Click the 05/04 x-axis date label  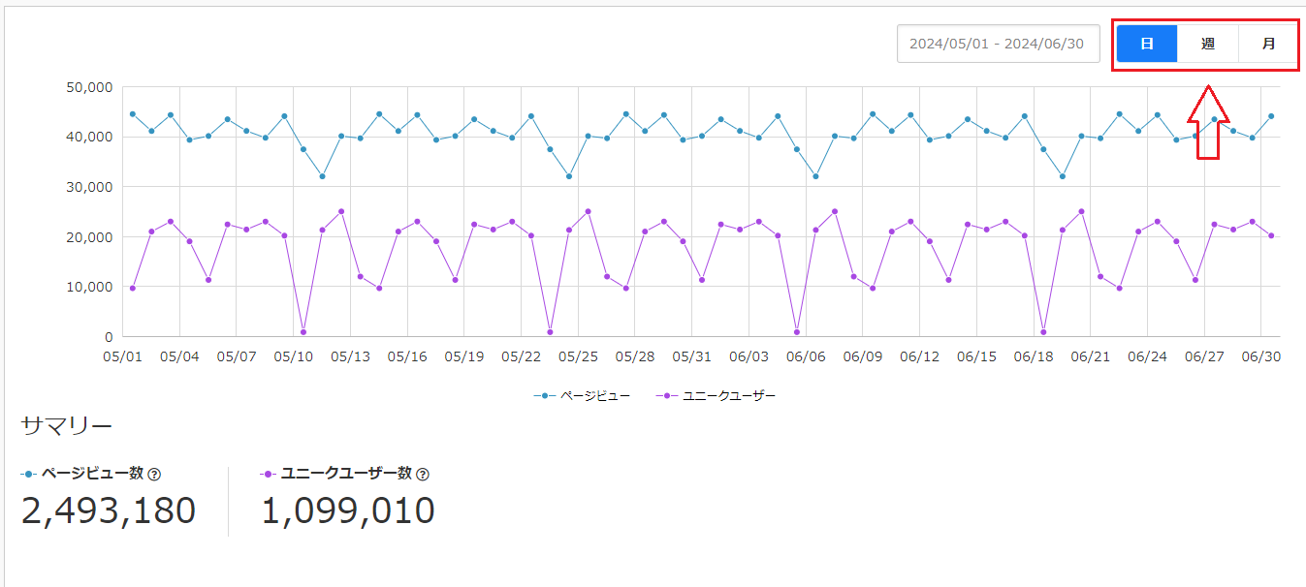[x=179, y=356]
